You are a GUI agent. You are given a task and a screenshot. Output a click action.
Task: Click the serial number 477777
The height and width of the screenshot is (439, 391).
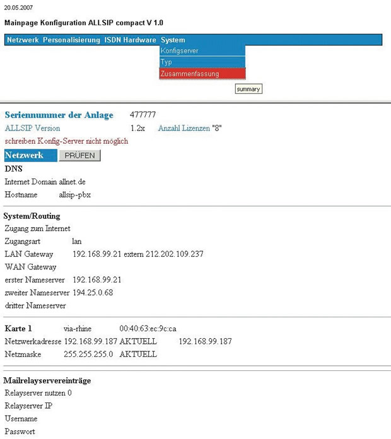click(143, 115)
